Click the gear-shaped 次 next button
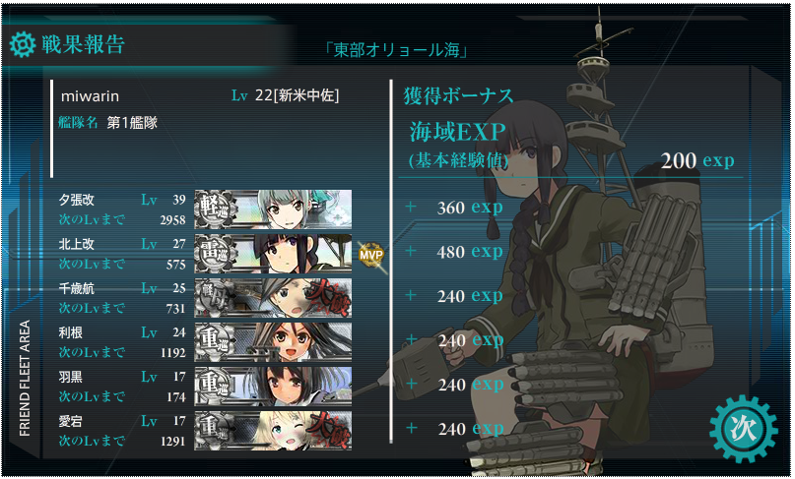Screen dimensions: 795x479 744,430
